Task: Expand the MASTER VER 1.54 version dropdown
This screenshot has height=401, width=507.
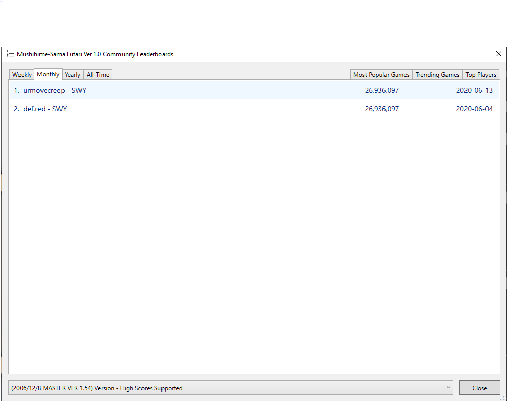Action: [x=231, y=388]
